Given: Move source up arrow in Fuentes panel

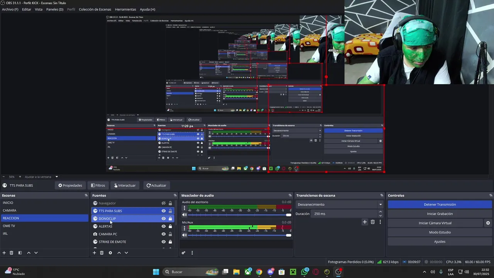Looking at the screenshot, I should [x=119, y=253].
